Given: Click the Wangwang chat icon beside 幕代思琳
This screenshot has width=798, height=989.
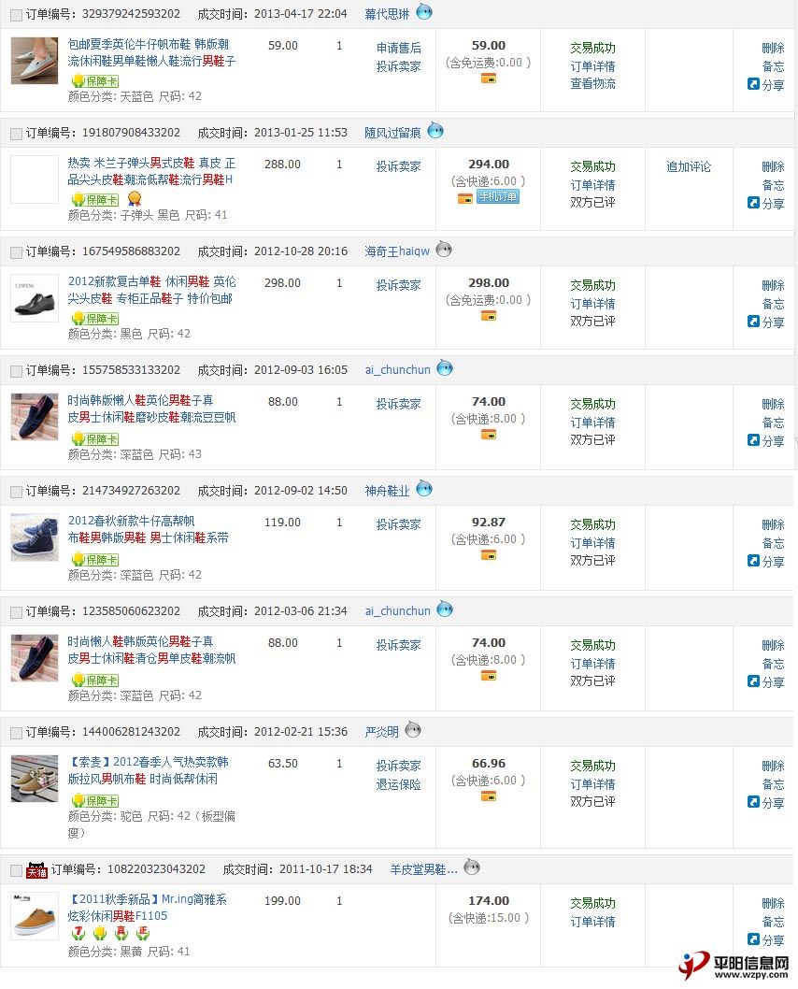Looking at the screenshot, I should coord(424,12).
